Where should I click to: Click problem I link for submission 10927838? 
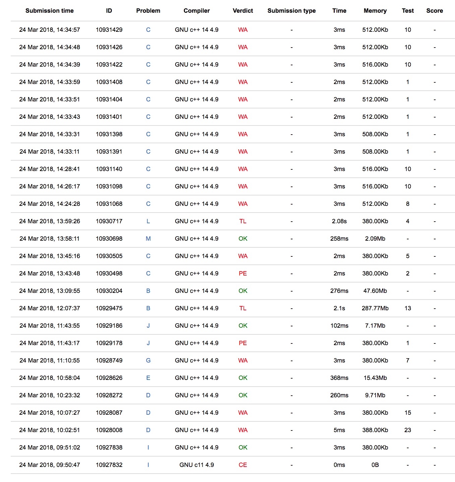pos(148,448)
